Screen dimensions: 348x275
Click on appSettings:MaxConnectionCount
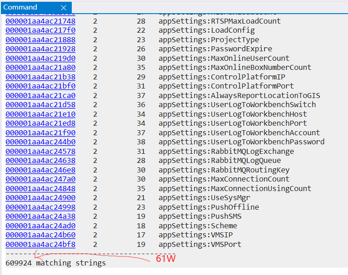point(224,179)
